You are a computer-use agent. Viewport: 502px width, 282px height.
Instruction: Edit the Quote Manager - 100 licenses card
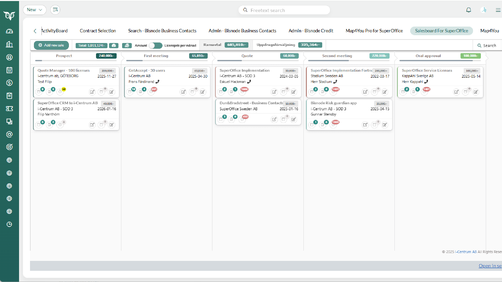[x=112, y=92]
